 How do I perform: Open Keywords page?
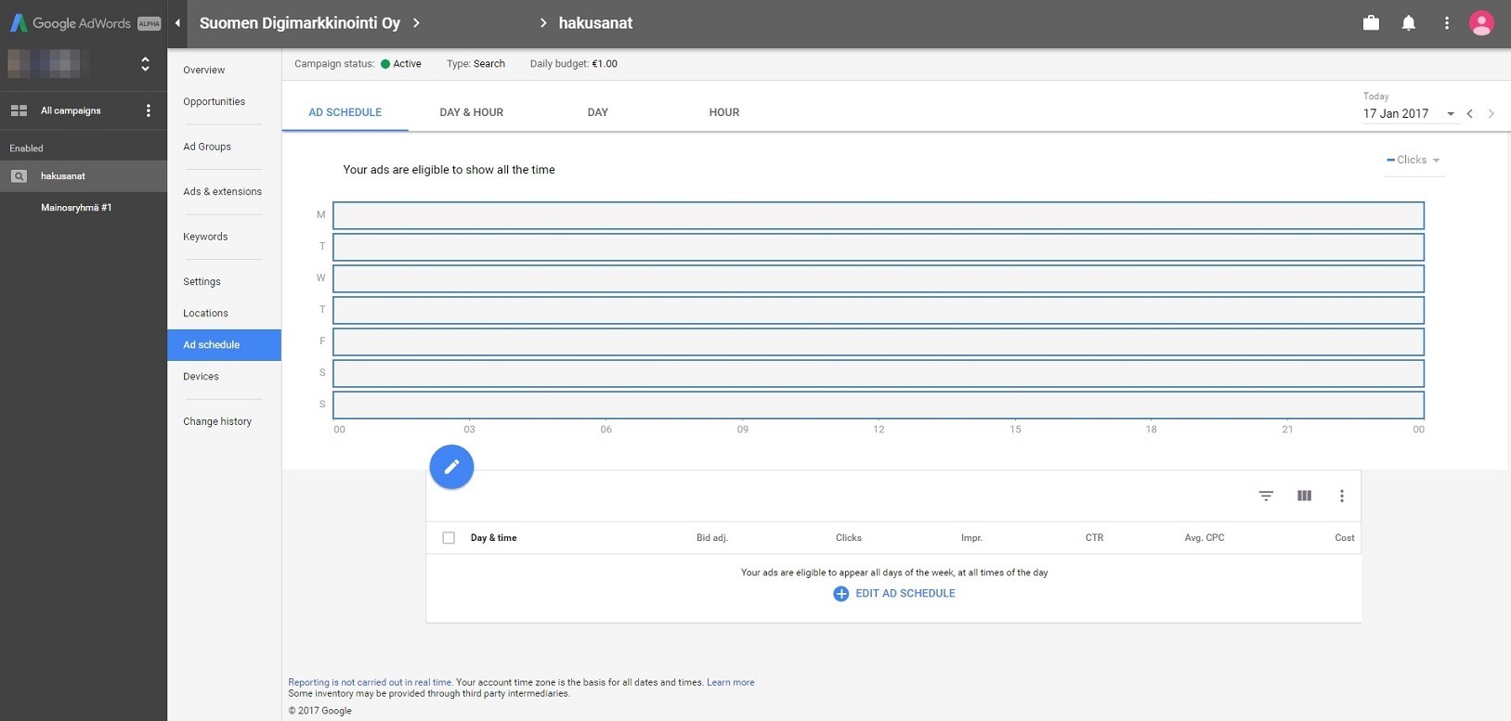click(205, 237)
